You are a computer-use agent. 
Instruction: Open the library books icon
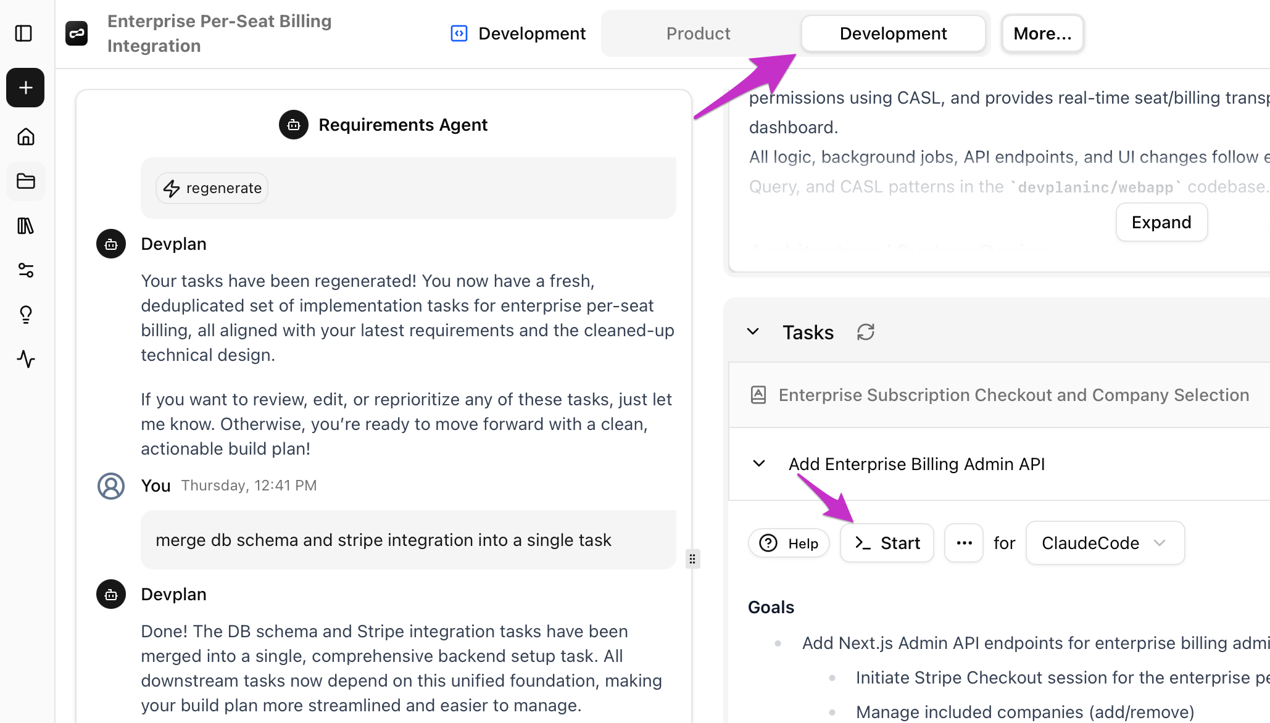pos(25,226)
